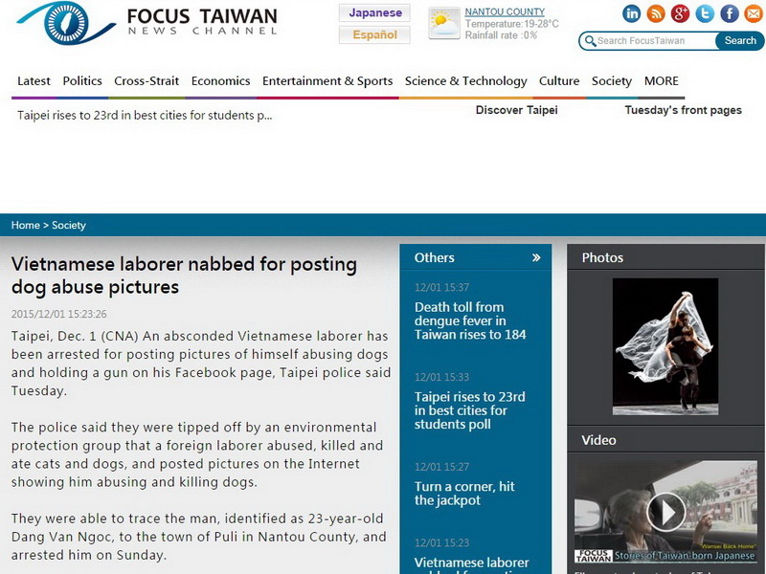Viewport: 766px width, 574px height.
Task: Click the Focus Taiwan logo
Action: point(146,23)
